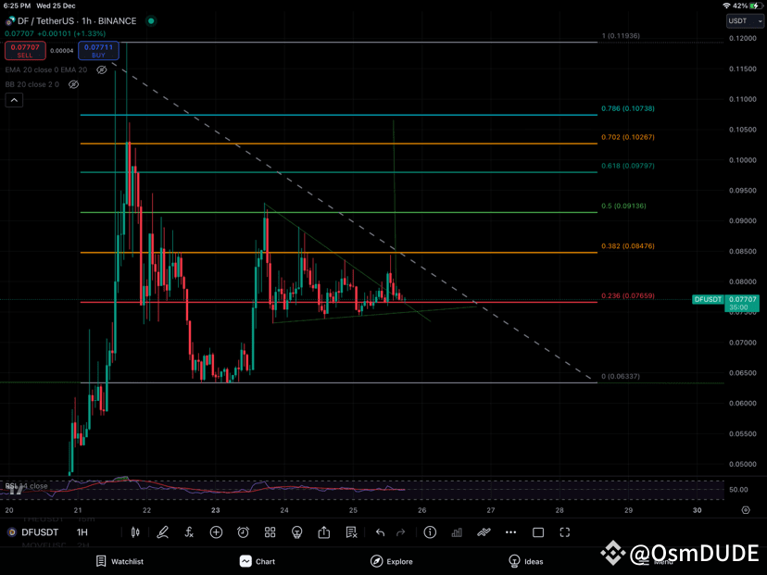The image size is (767, 575).
Task: Share the chart using the share icon
Action: click(323, 532)
